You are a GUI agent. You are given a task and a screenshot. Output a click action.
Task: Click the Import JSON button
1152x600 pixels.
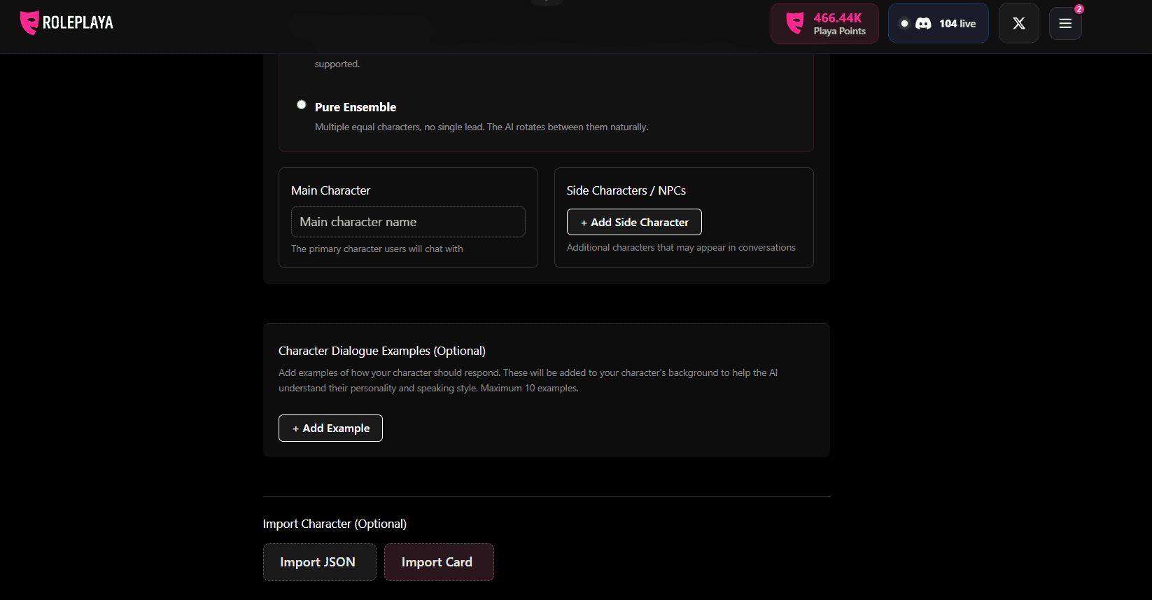pos(320,562)
